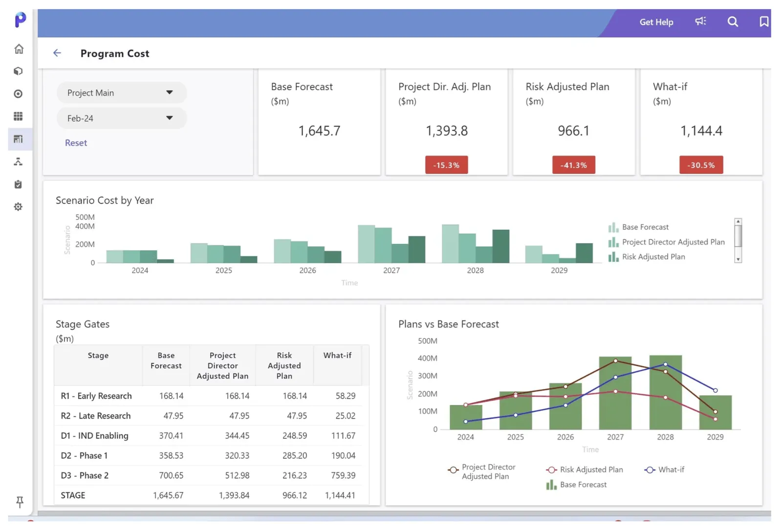Click the pin icon at sidebar bottom
The height and width of the screenshot is (530, 782).
(20, 502)
